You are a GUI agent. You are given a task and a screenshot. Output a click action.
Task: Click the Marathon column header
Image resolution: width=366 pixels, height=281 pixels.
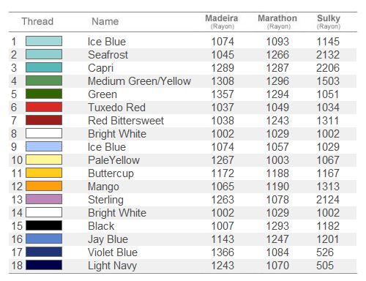tap(277, 21)
